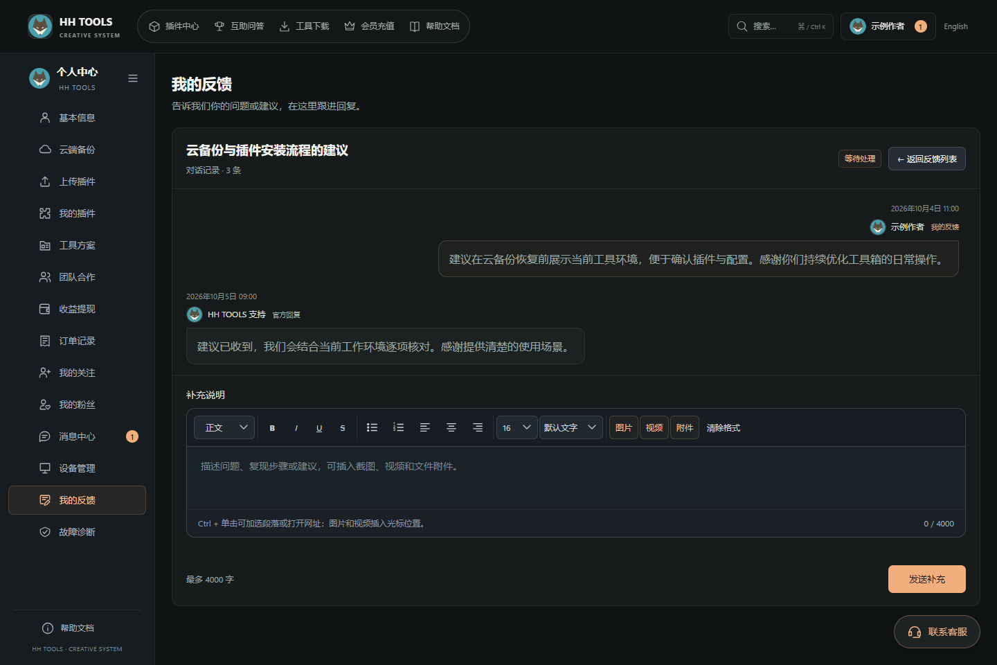Click 联系客服 floating button
Screen dimensions: 997x665
(x=937, y=632)
